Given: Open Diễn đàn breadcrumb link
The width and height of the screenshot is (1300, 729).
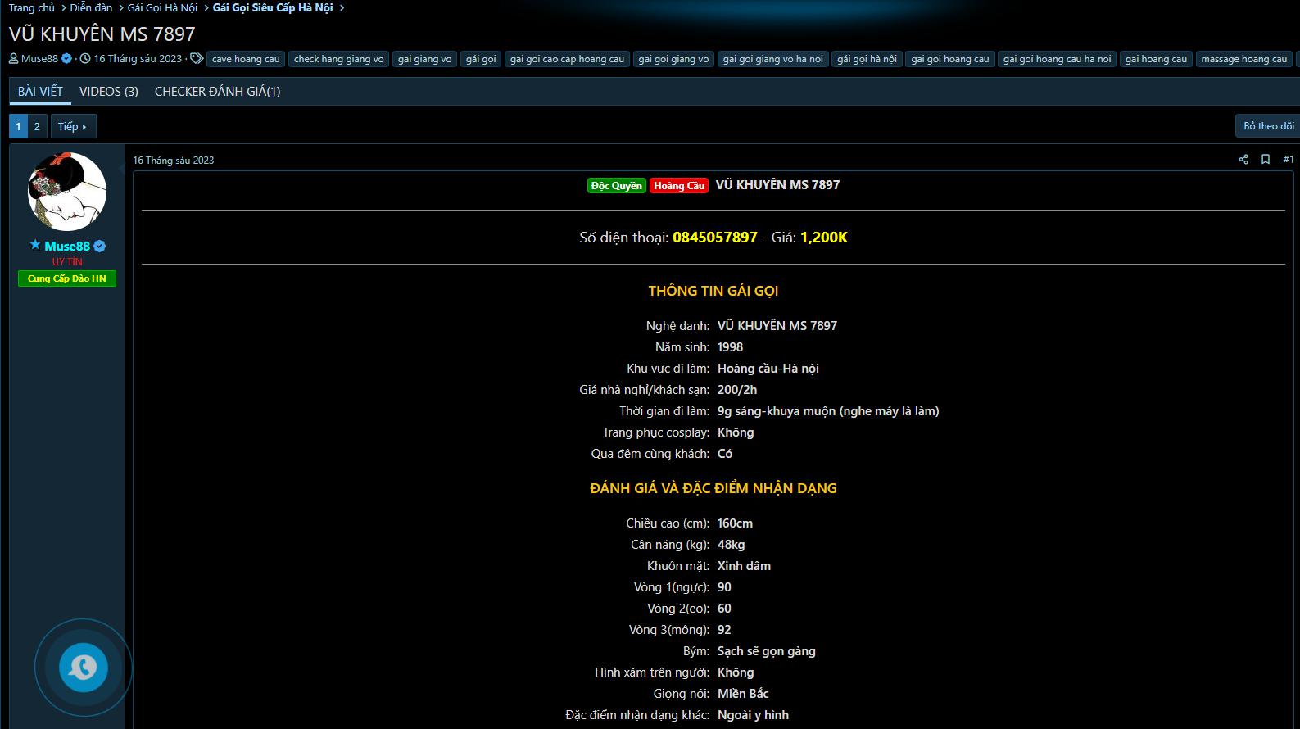Looking at the screenshot, I should (91, 8).
